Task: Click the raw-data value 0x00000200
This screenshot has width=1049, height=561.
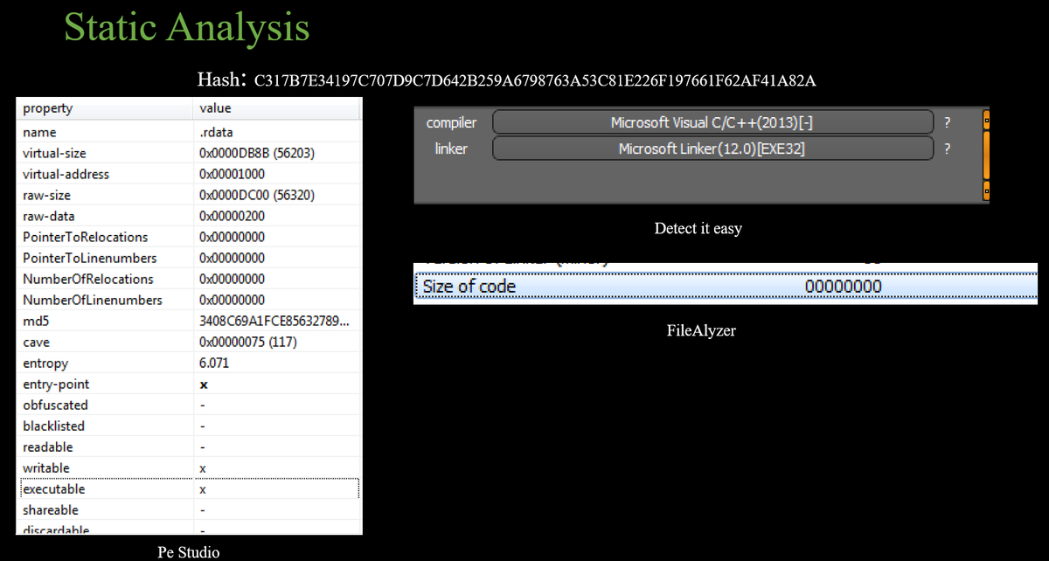Action: click(232, 217)
